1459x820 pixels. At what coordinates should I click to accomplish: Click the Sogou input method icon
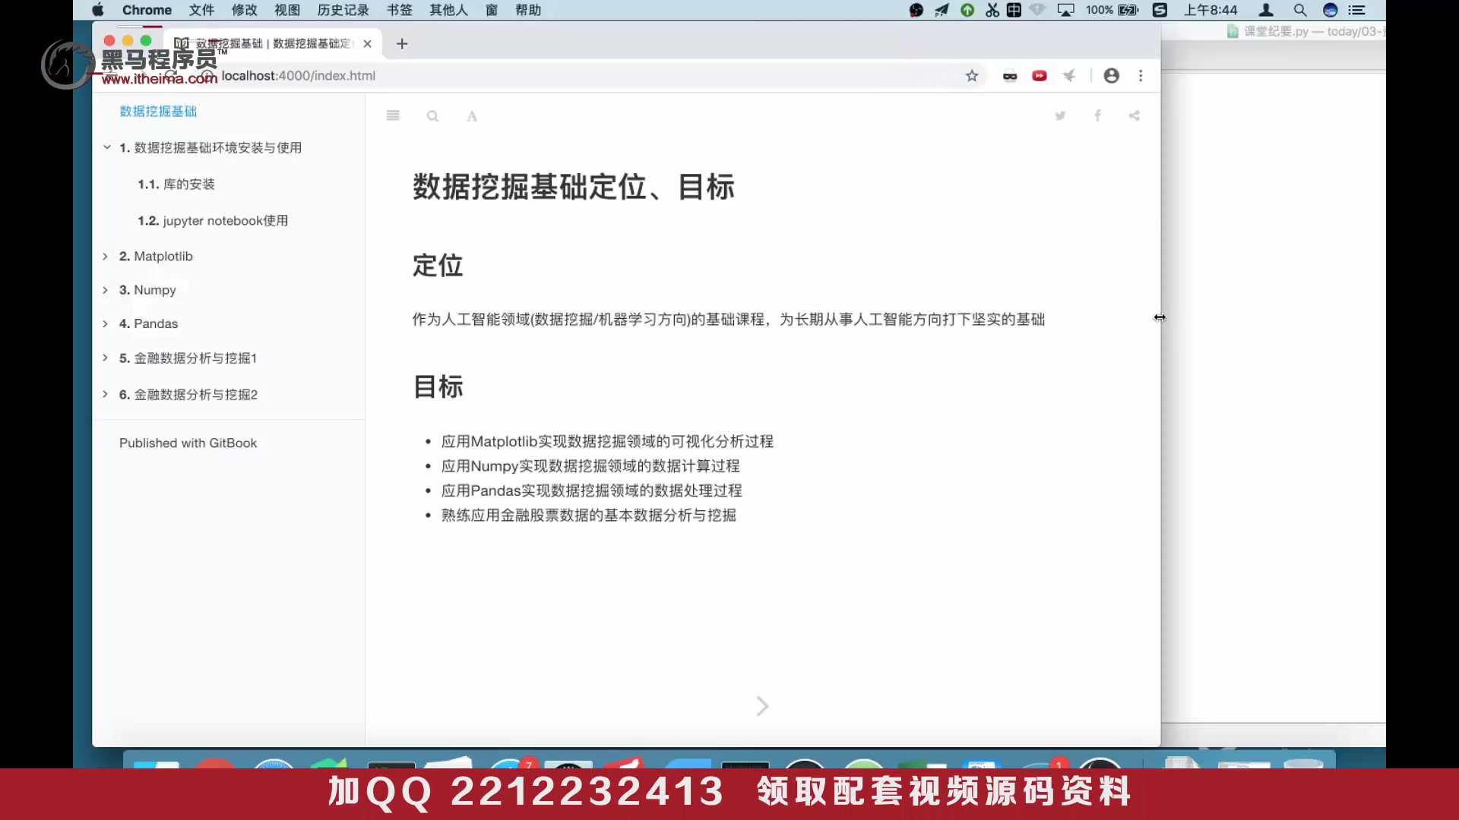(1160, 10)
